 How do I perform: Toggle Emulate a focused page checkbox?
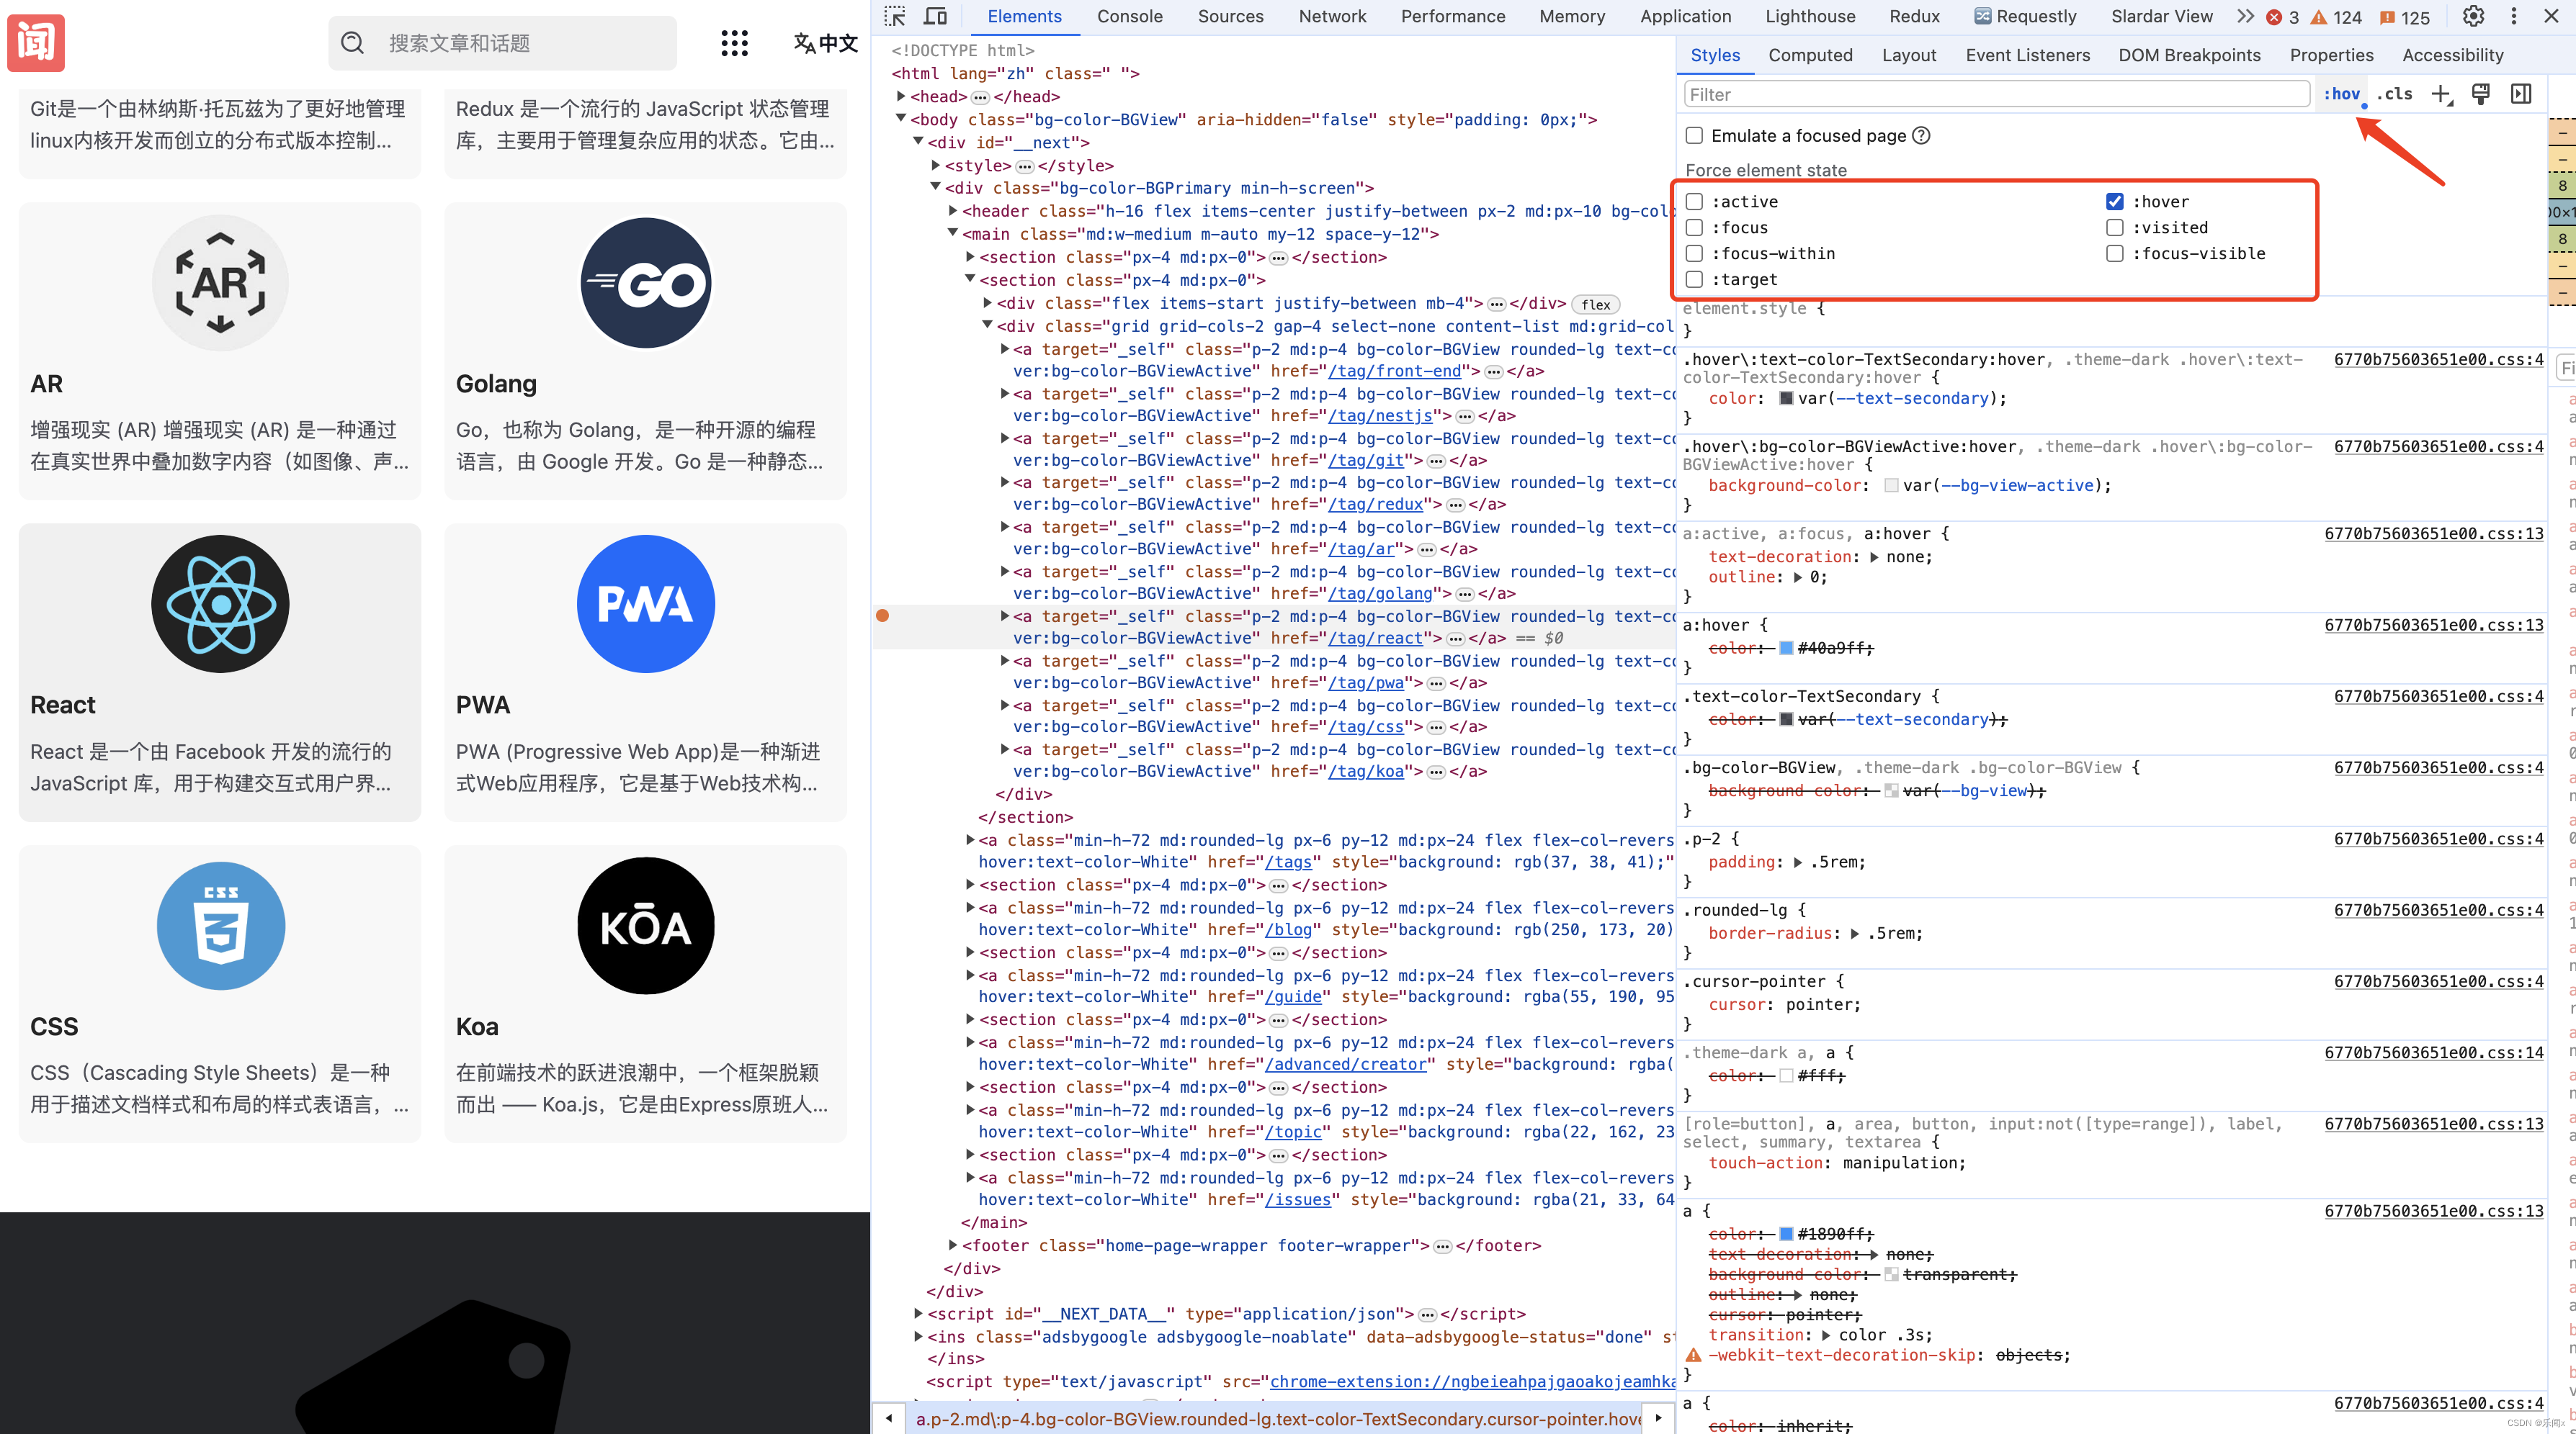click(x=1694, y=136)
